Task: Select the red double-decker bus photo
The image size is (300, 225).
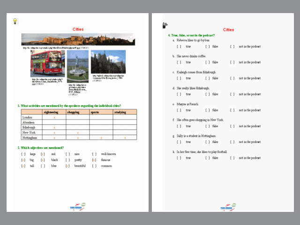Action: (x=47, y=64)
